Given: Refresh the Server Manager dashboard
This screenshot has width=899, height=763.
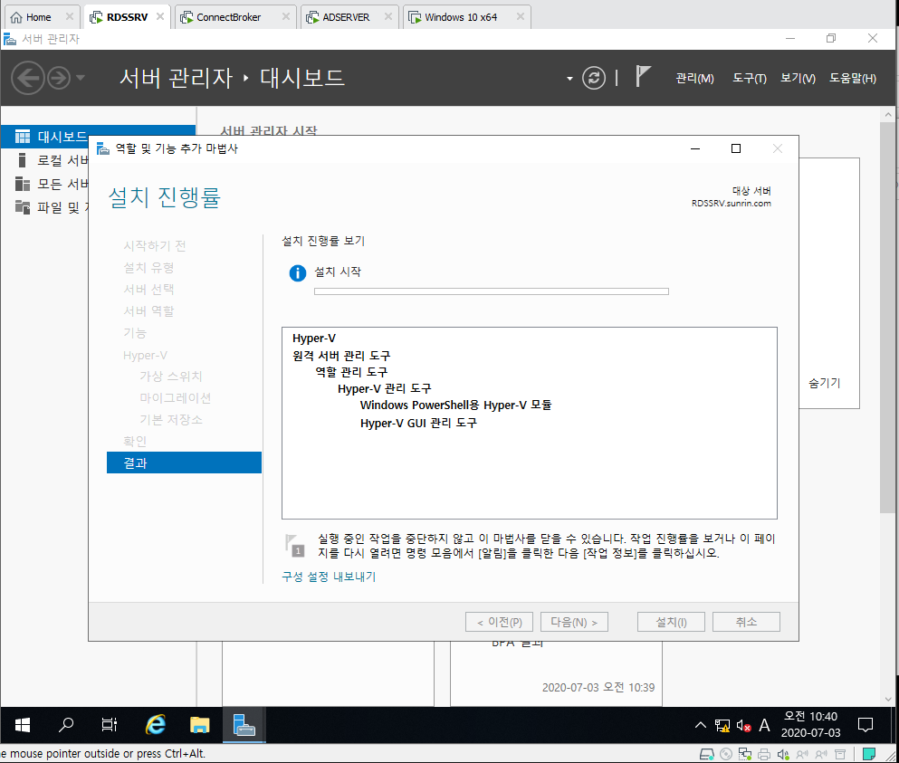Looking at the screenshot, I should pos(593,78).
